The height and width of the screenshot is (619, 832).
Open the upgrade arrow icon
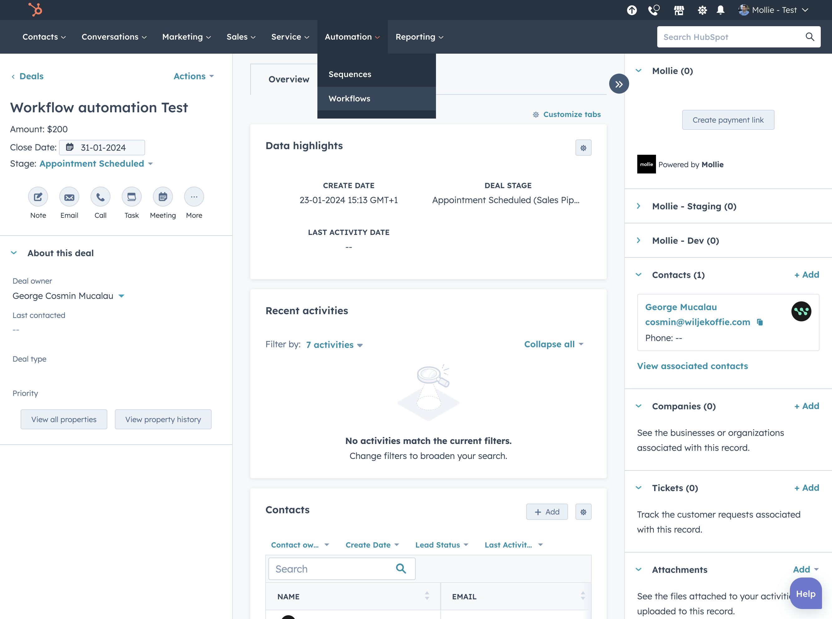pos(632,10)
